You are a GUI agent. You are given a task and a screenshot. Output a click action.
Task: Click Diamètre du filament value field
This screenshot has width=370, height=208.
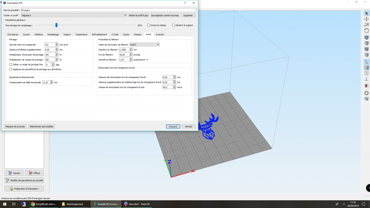(124, 50)
